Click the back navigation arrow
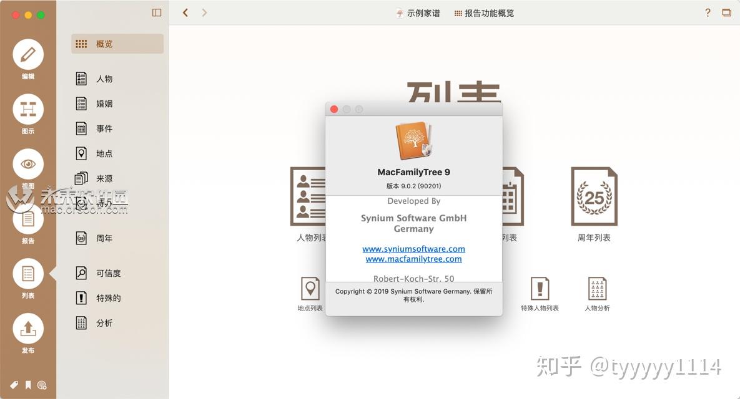The width and height of the screenshot is (740, 399). pos(184,12)
